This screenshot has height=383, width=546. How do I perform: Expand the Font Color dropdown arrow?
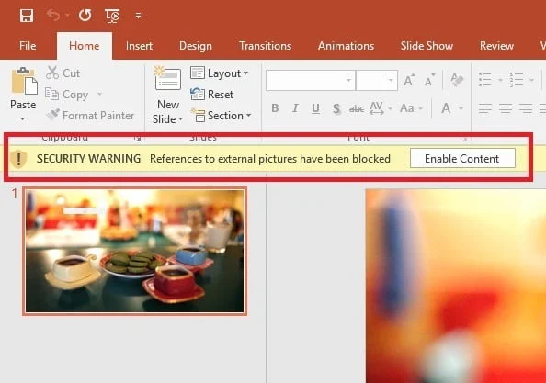tap(461, 108)
